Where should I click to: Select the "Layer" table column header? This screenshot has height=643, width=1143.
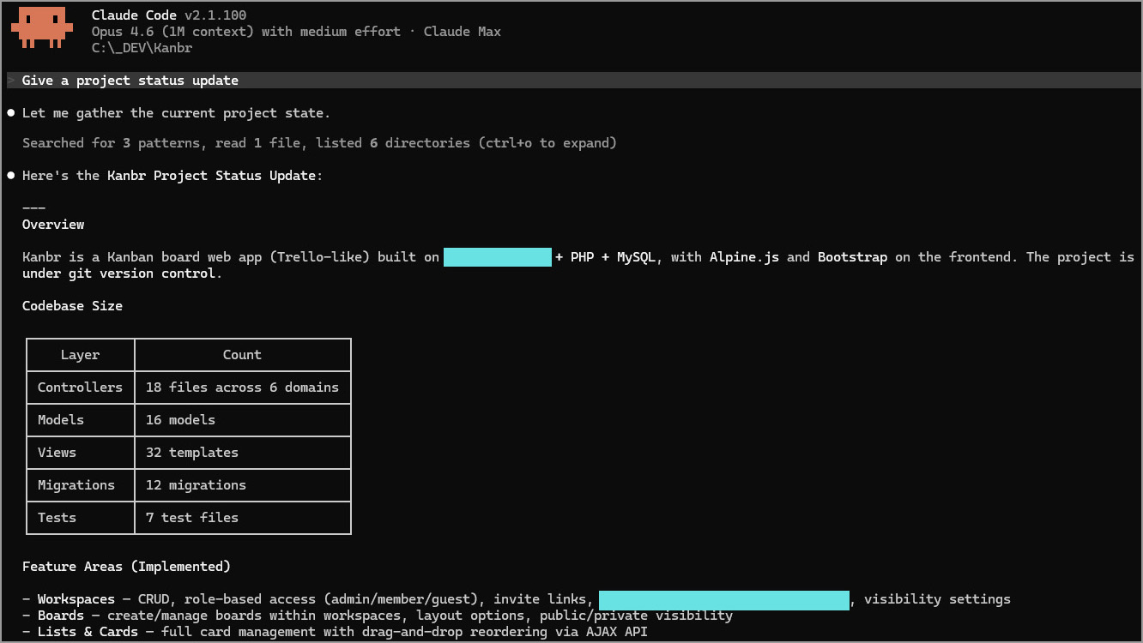[x=80, y=355]
